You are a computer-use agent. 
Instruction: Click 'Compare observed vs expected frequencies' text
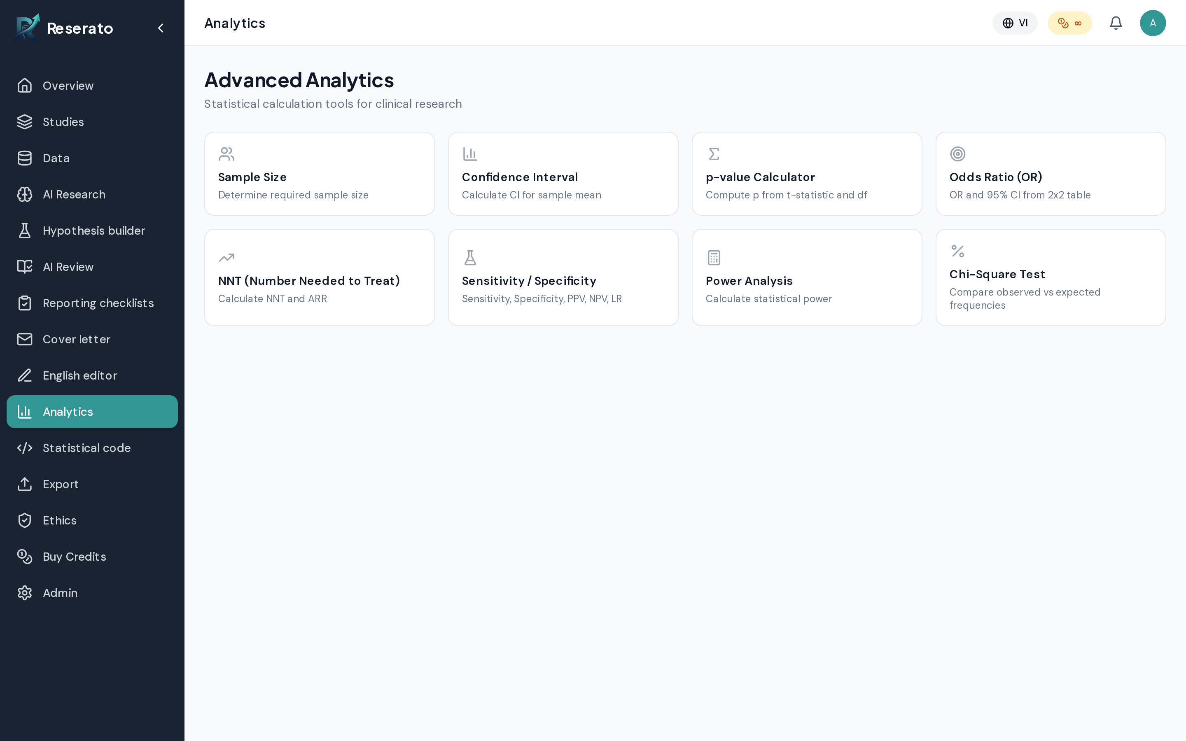(x=1025, y=298)
